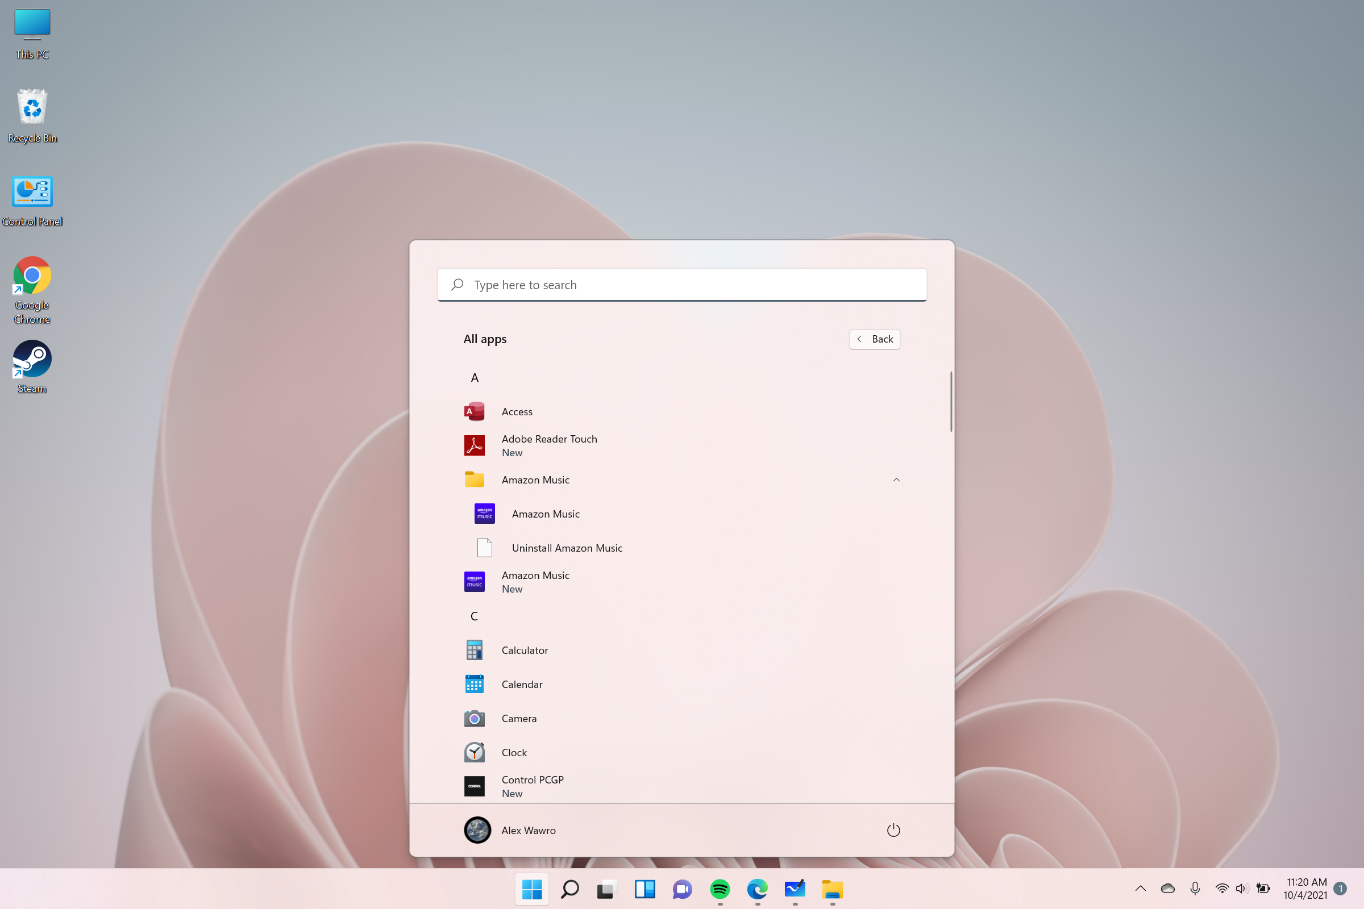Open the Windows Start menu
Viewport: 1364px width, 909px height.
point(532,890)
